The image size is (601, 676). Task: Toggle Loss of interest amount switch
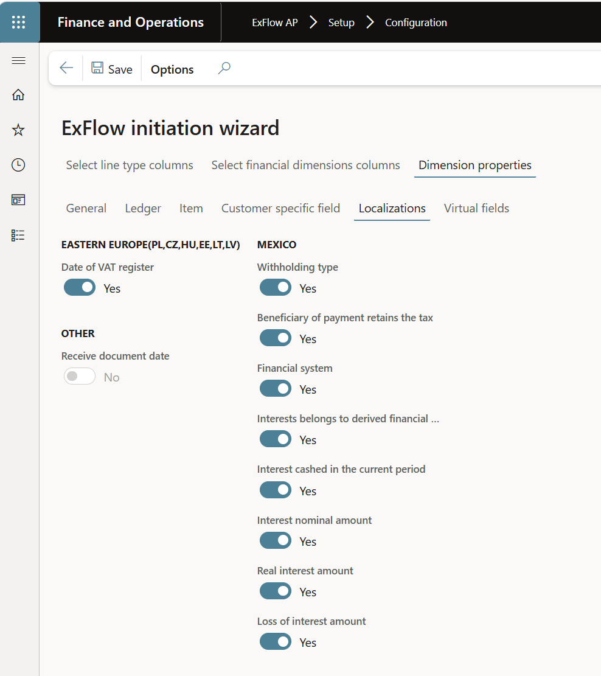[276, 641]
